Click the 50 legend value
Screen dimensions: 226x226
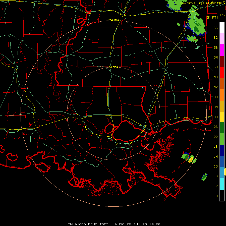pyautogui.click(x=216, y=67)
